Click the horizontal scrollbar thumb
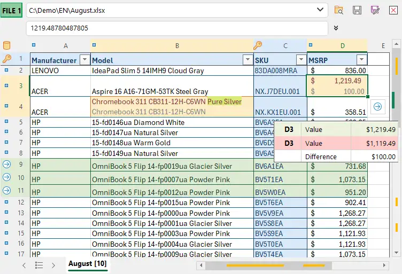The height and width of the screenshot is (274, 402). pyautogui.click(x=268, y=265)
